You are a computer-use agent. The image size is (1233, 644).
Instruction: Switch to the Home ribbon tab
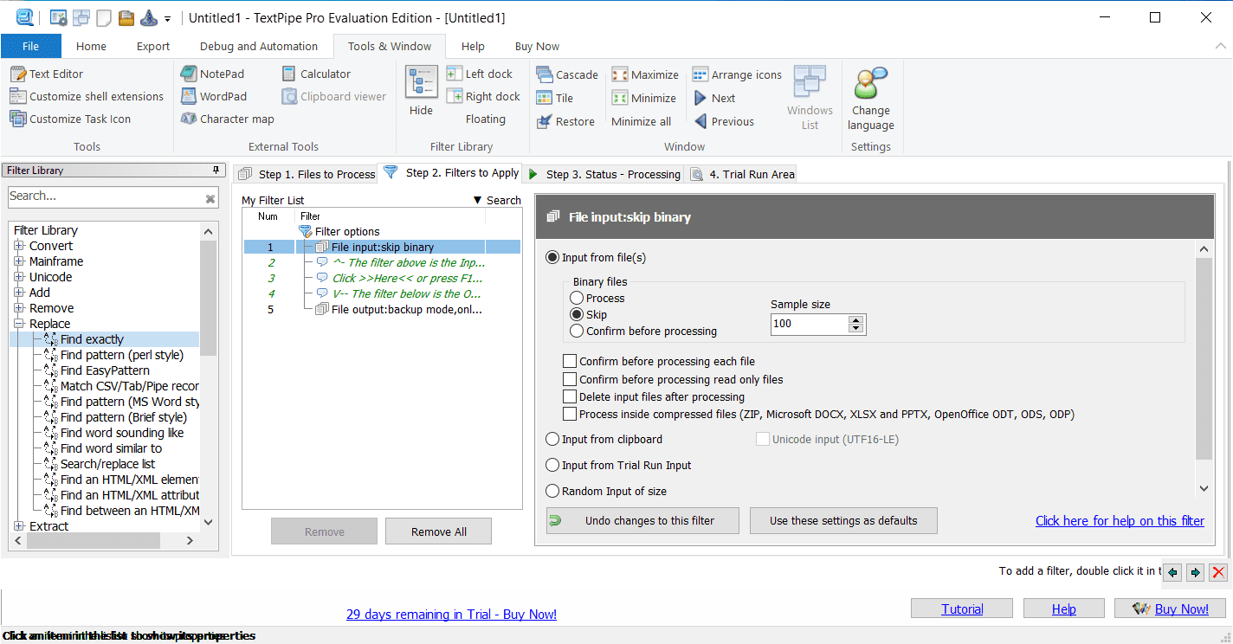pyautogui.click(x=91, y=47)
